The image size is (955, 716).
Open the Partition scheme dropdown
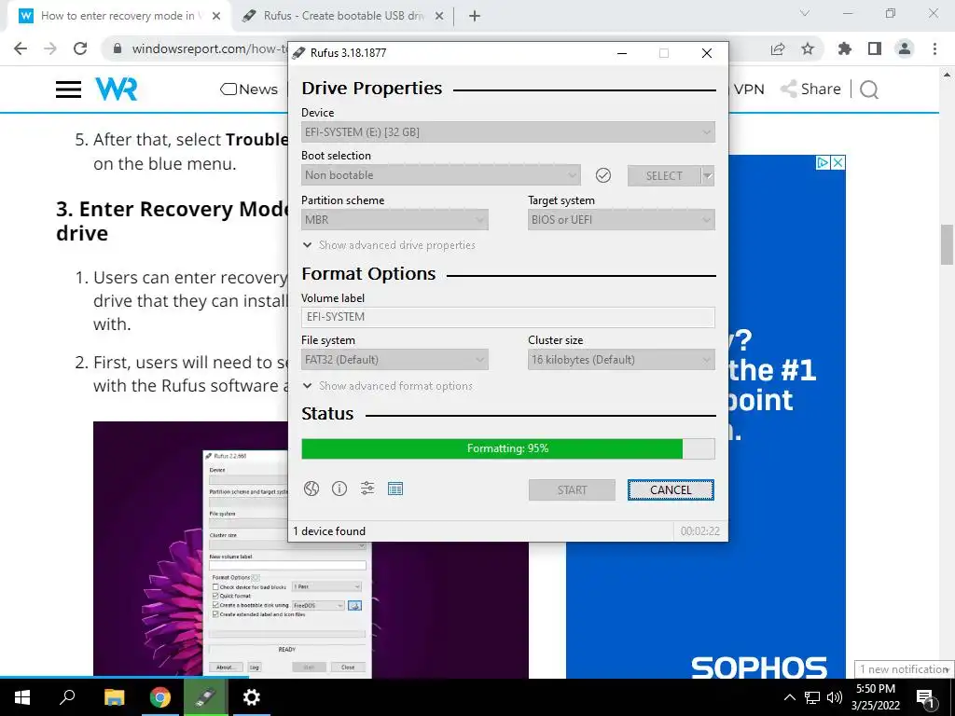tap(394, 220)
